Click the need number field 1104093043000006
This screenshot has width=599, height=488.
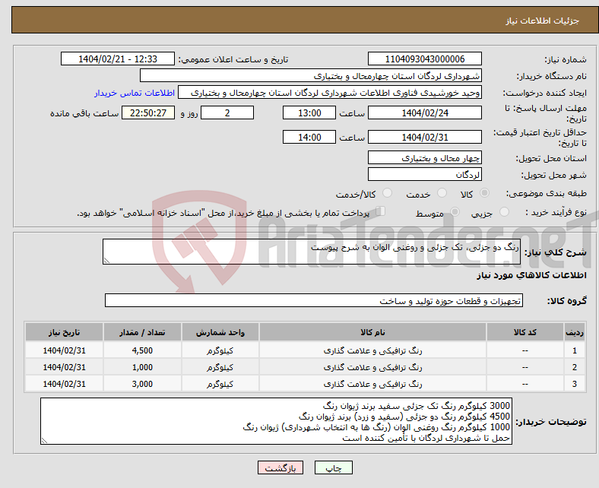coord(425,59)
